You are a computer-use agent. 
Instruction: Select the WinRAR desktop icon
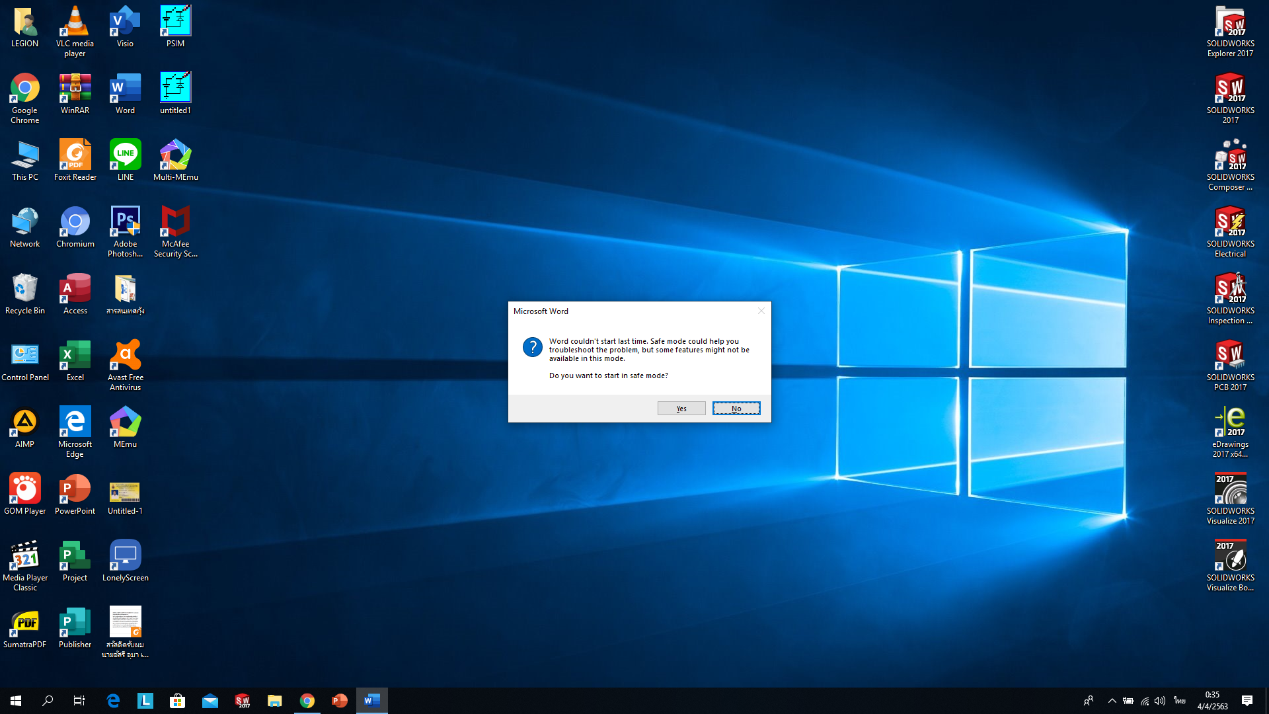[x=75, y=94]
